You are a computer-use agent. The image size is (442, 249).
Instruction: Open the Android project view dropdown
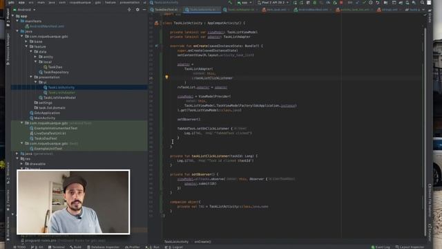point(24,10)
